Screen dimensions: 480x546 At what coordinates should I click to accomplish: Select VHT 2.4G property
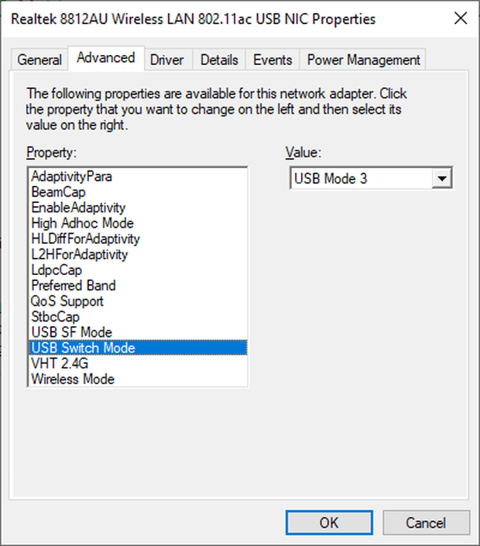(x=138, y=363)
